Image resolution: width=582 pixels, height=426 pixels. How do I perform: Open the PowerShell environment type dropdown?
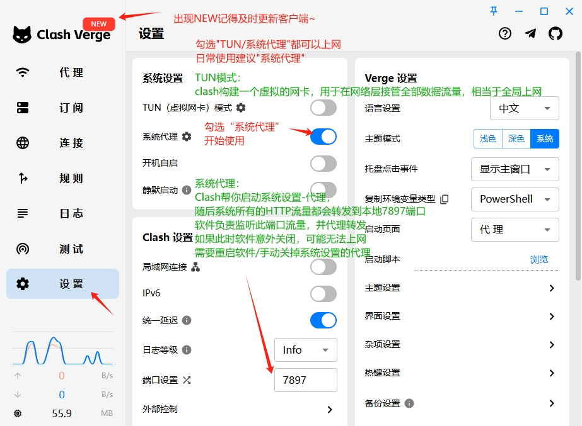[515, 199]
